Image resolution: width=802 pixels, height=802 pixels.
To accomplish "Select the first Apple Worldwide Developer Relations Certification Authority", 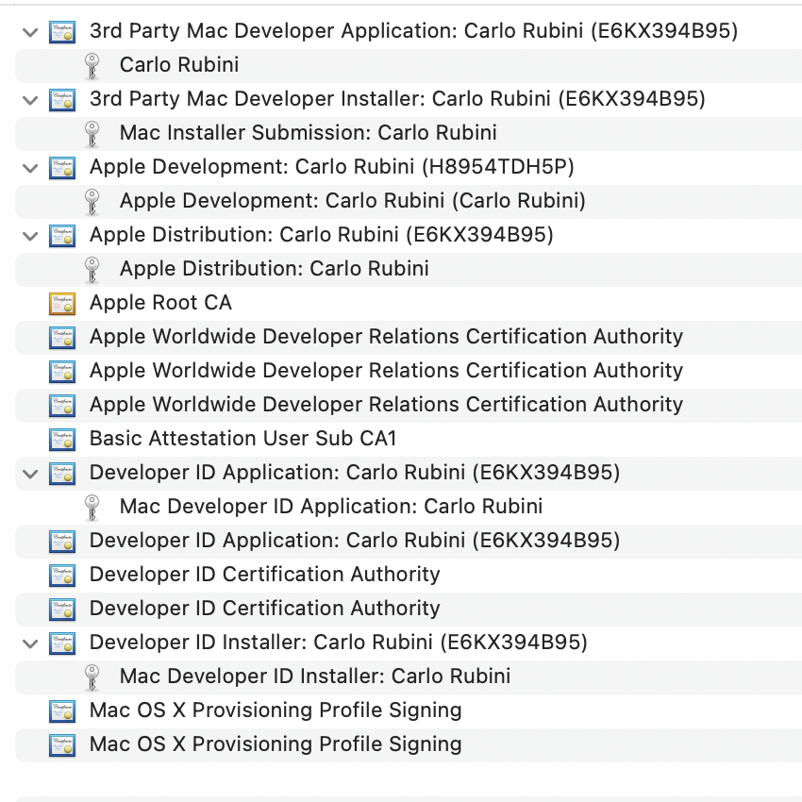I will click(x=385, y=337).
